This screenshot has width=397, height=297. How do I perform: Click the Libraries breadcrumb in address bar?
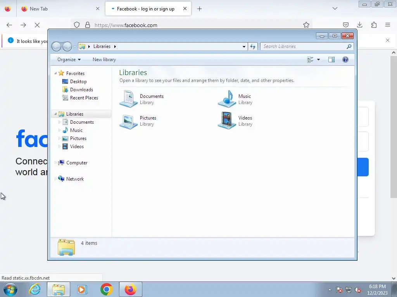pos(102,46)
